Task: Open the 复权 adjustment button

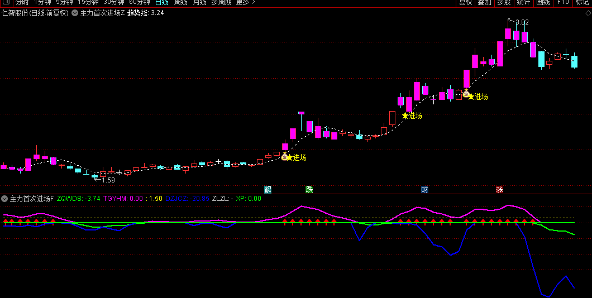Action: pos(465,2)
